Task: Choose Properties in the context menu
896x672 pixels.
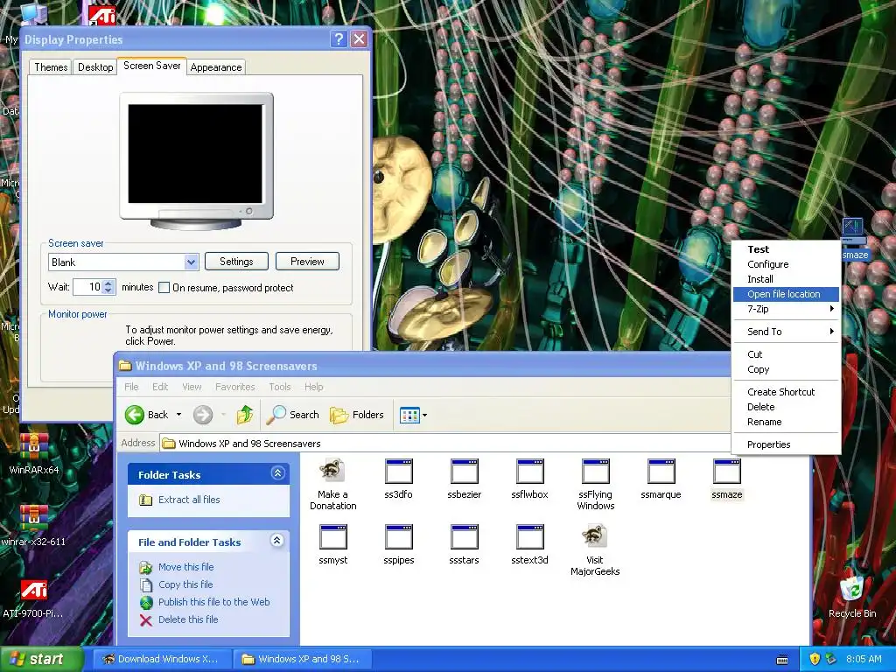Action: 786,444
